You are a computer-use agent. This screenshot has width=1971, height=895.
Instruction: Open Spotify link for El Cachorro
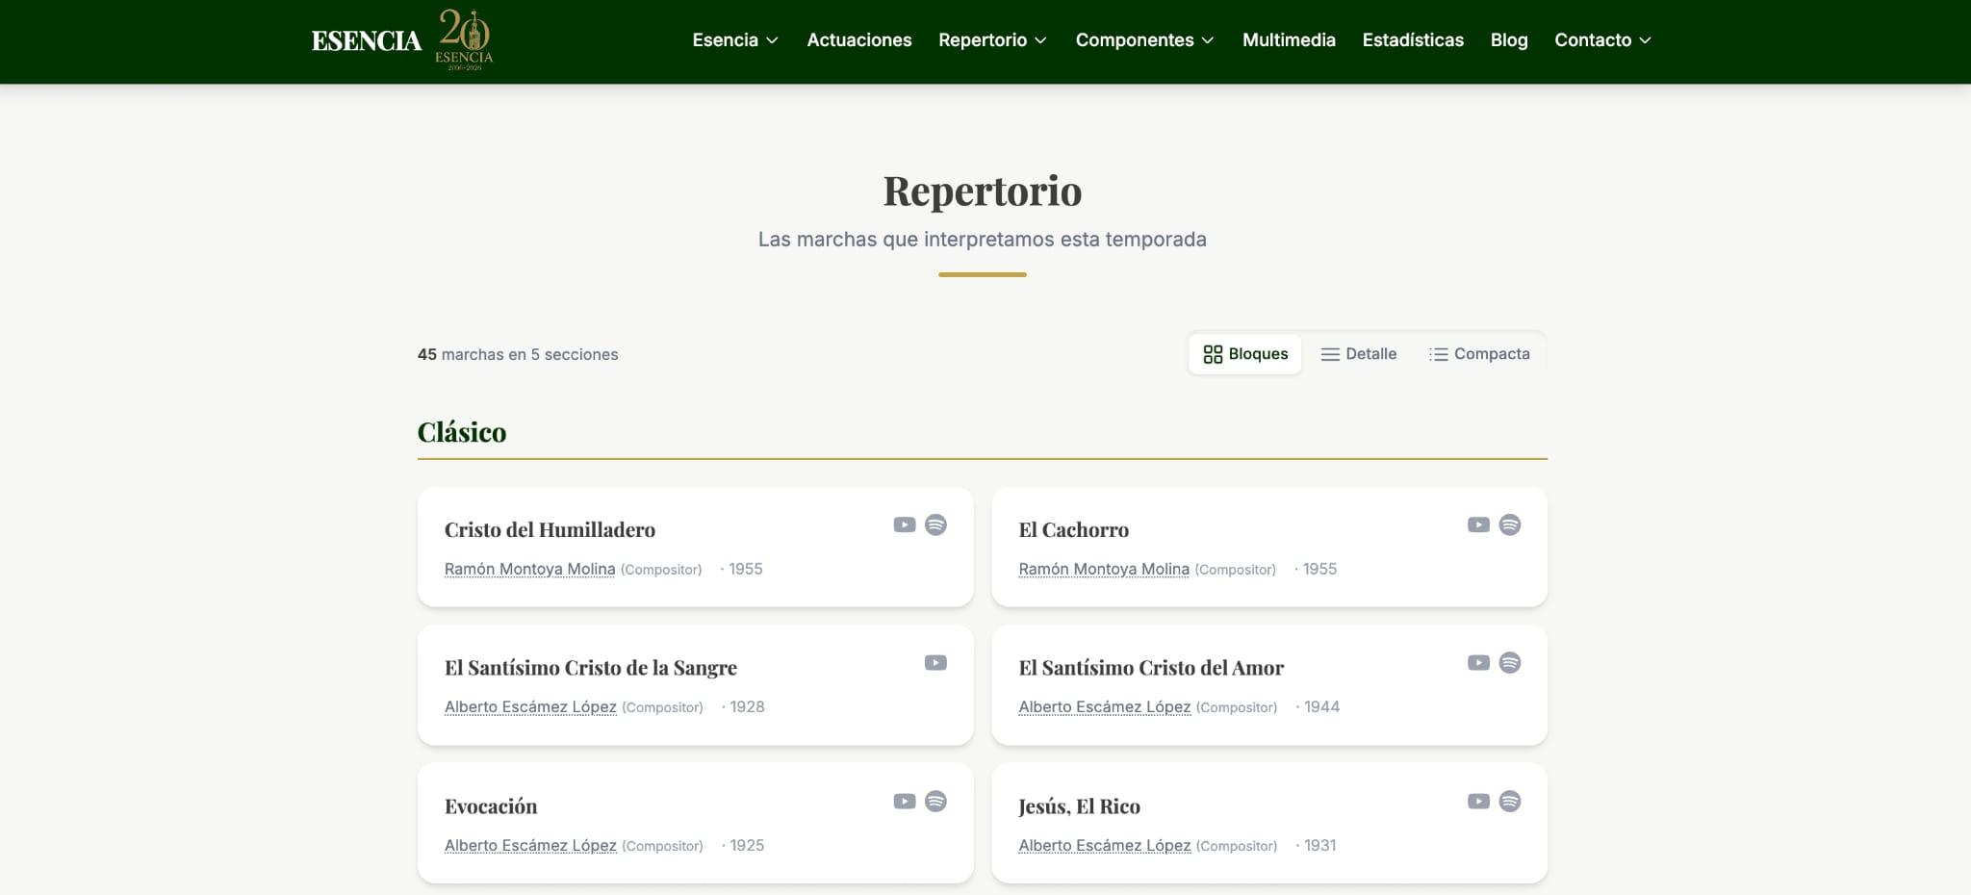1510,524
